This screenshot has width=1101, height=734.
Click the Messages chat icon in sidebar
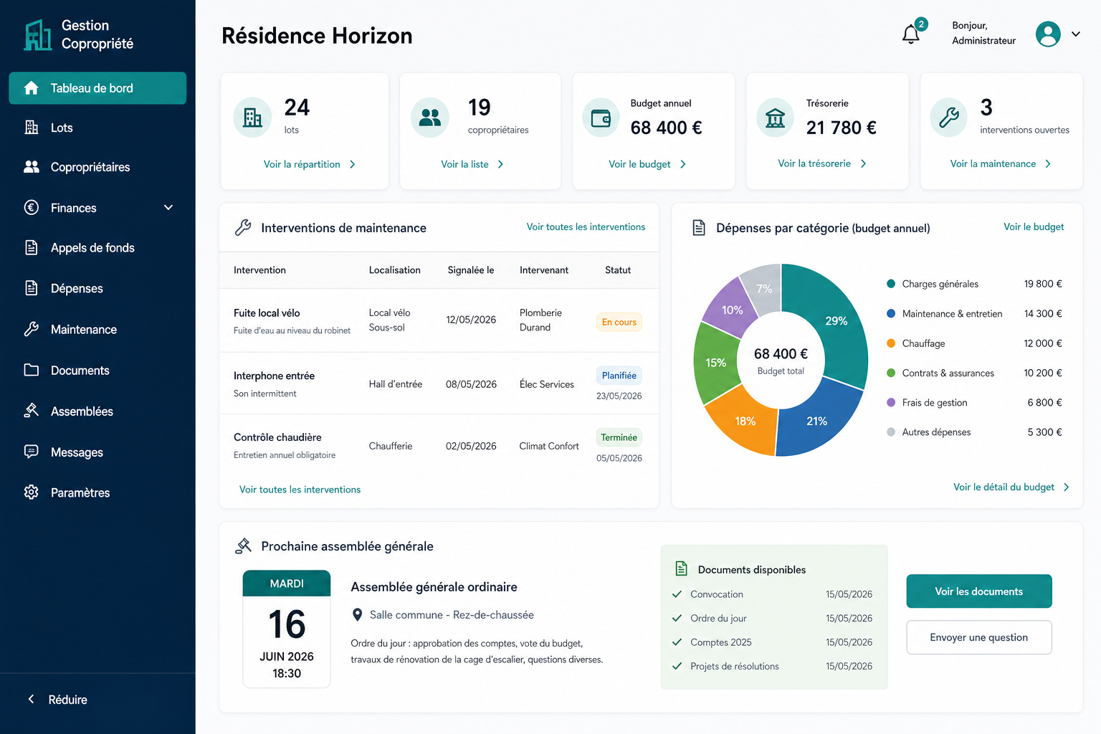(x=32, y=452)
